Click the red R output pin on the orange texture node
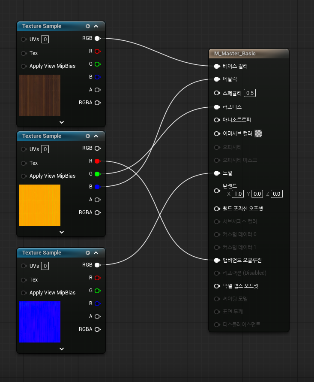This screenshot has width=314, height=382. tap(97, 161)
